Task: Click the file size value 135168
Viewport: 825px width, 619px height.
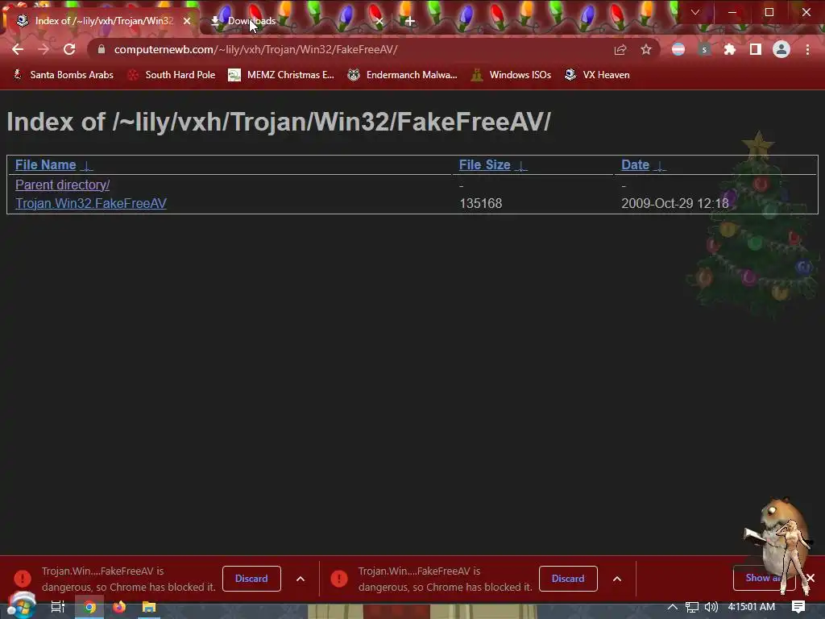Action: [480, 203]
